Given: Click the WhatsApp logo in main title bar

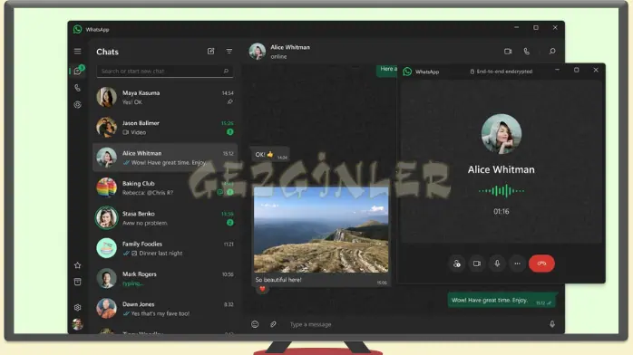Looking at the screenshot, I should click(x=77, y=29).
